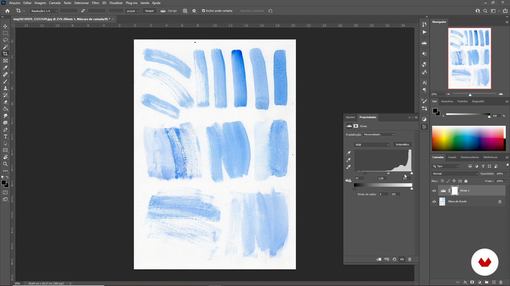Select the Horizontal Type tool
510x286 pixels.
(5, 137)
